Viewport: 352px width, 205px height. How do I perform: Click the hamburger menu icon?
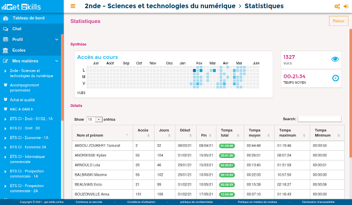point(73,6)
